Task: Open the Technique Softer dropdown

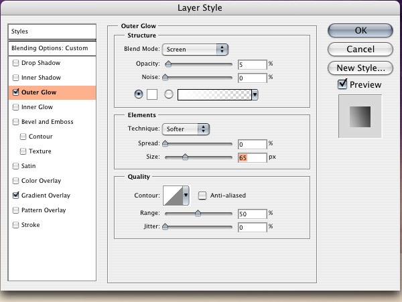Action: pos(186,129)
